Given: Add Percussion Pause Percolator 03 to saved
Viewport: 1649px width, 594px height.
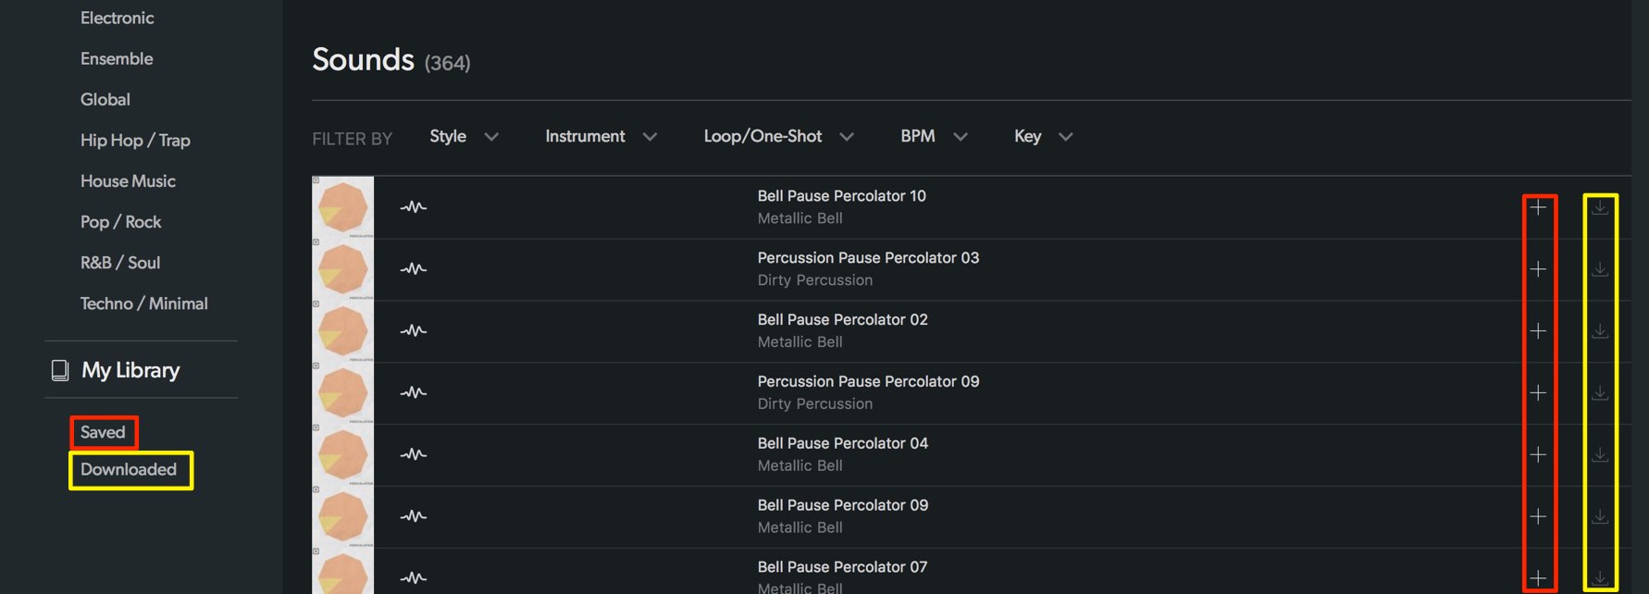Looking at the screenshot, I should (x=1538, y=269).
